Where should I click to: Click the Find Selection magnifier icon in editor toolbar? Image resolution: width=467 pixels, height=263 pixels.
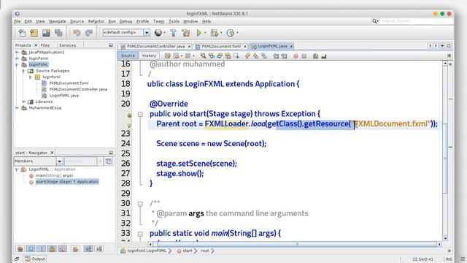point(203,56)
